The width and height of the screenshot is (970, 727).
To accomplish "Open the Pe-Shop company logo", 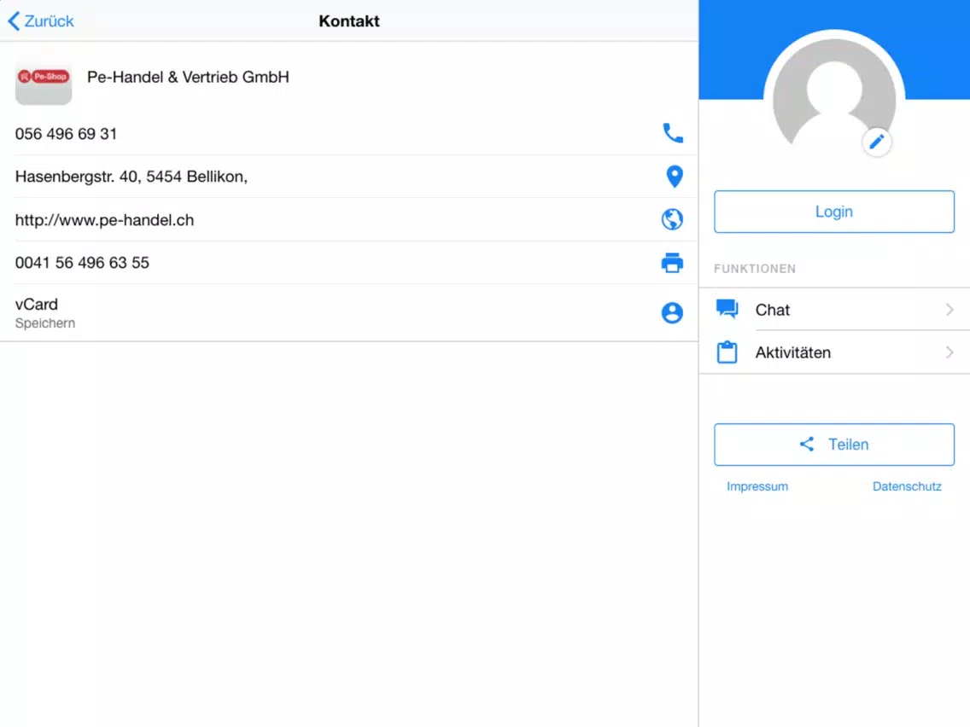I will click(44, 83).
